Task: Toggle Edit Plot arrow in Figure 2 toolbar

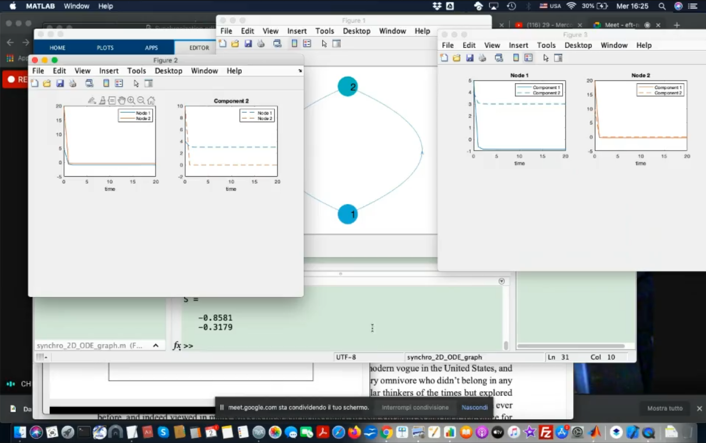Action: pyautogui.click(x=136, y=84)
